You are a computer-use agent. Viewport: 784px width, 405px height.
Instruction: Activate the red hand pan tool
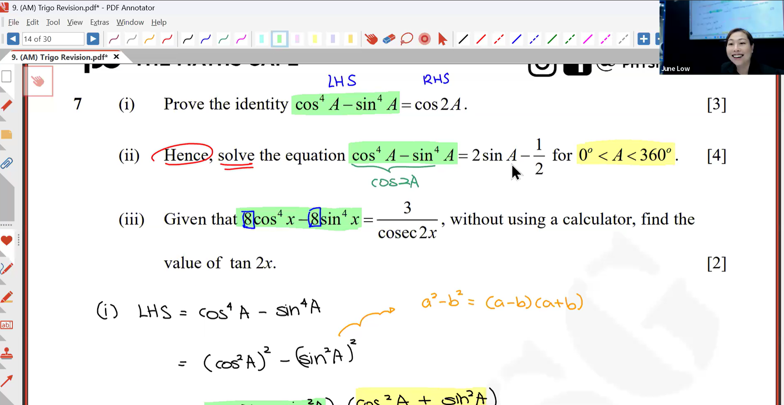[x=371, y=39]
